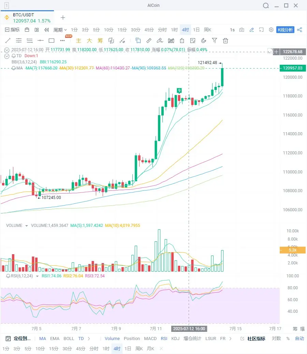Click the blue copy layers icon
Image resolution: width=307 pixels, height=354 pixels.
138,41
